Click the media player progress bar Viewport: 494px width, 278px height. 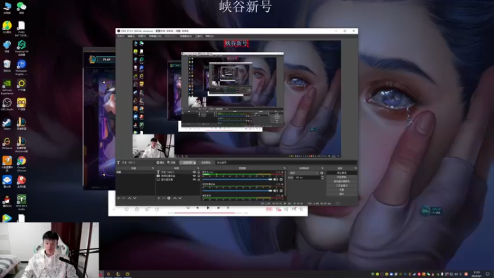pos(208,213)
